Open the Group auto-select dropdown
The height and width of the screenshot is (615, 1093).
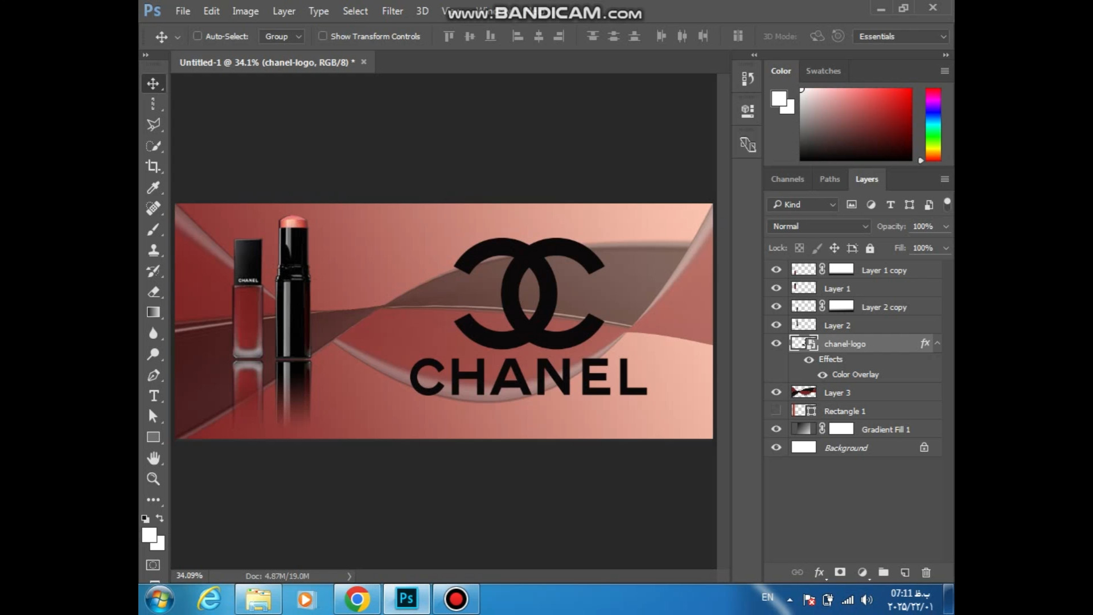point(282,36)
